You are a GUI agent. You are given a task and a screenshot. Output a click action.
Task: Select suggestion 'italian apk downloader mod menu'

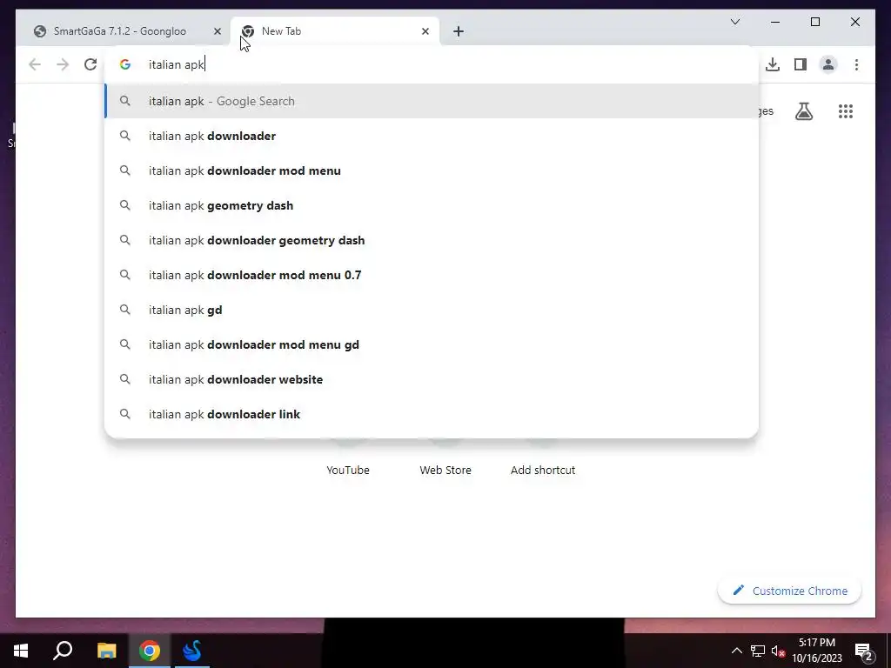[x=432, y=170]
